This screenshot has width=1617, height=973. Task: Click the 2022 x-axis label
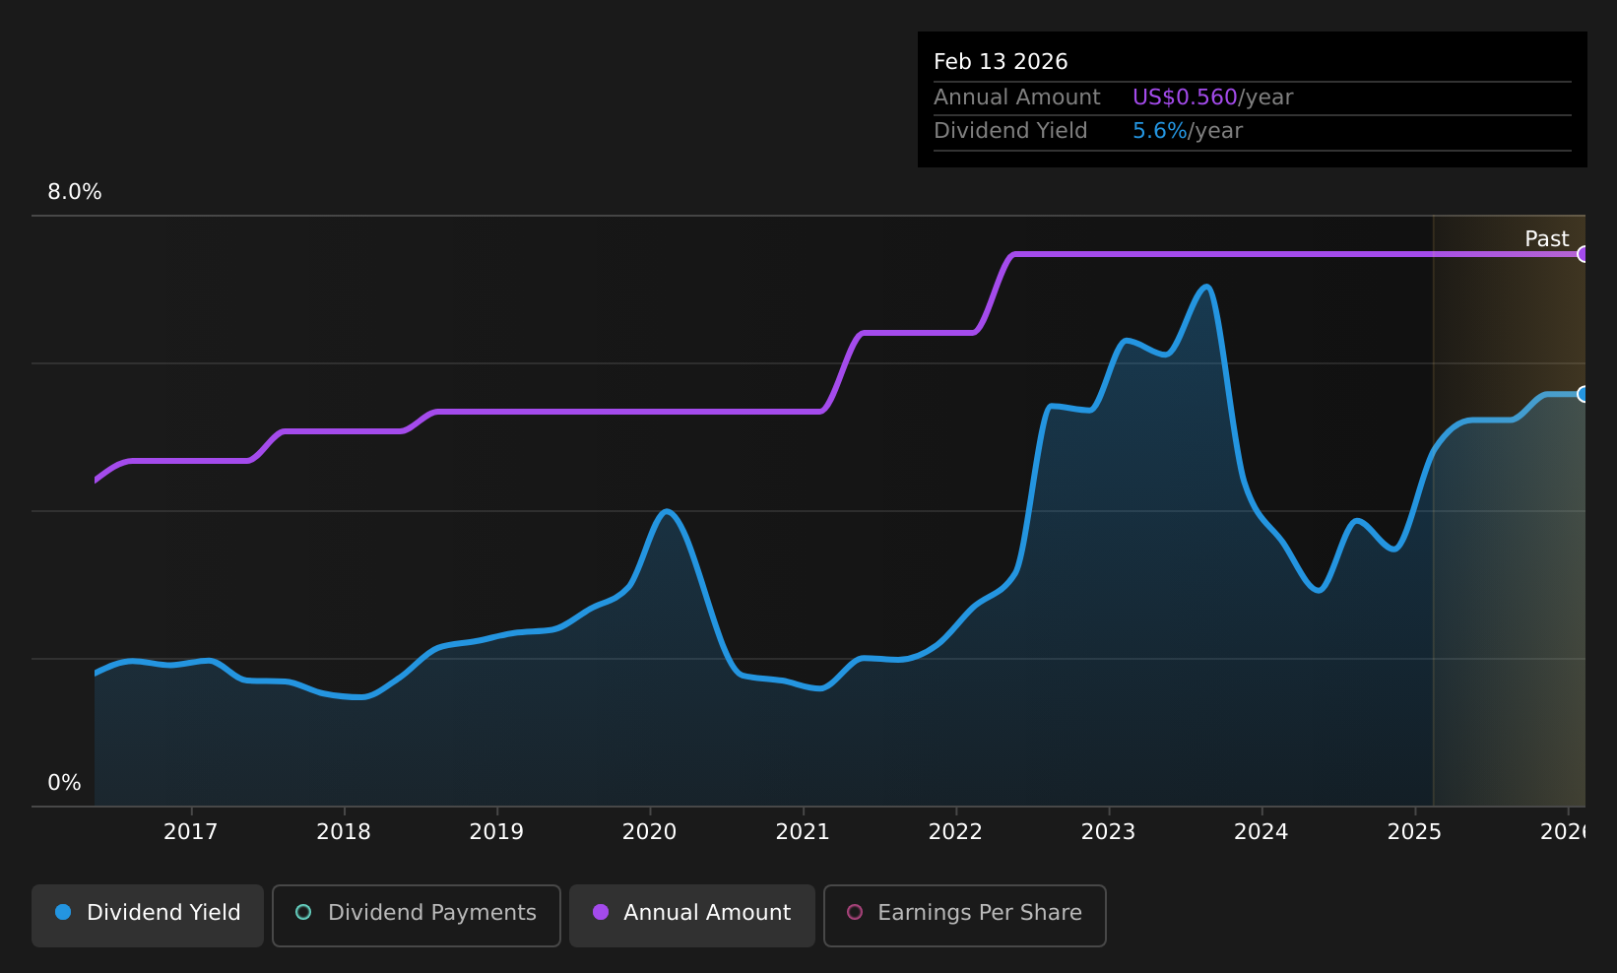coord(955,832)
